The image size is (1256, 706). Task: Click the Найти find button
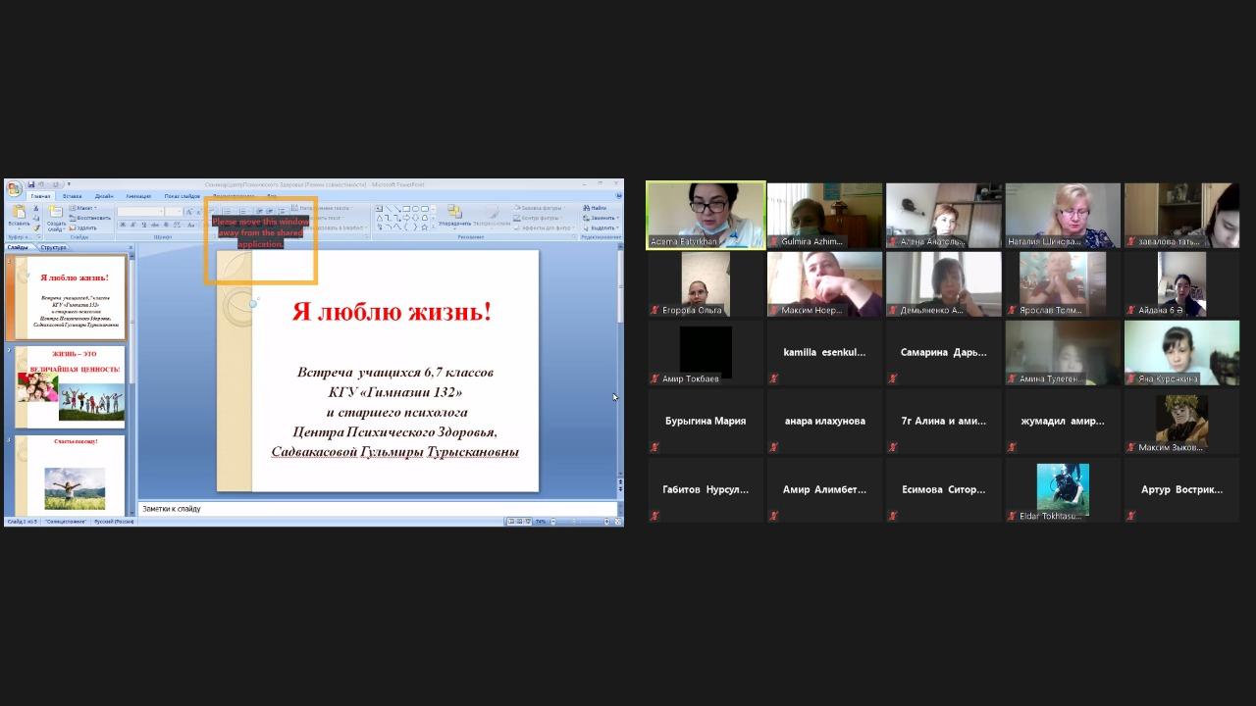click(596, 208)
